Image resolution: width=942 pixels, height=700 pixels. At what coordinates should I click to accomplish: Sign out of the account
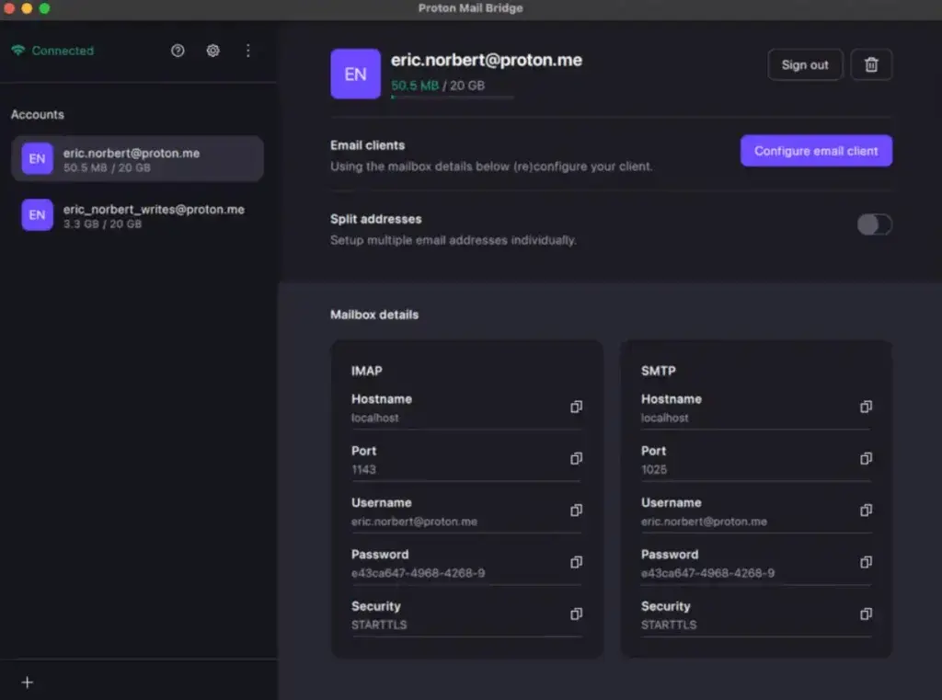tap(804, 64)
